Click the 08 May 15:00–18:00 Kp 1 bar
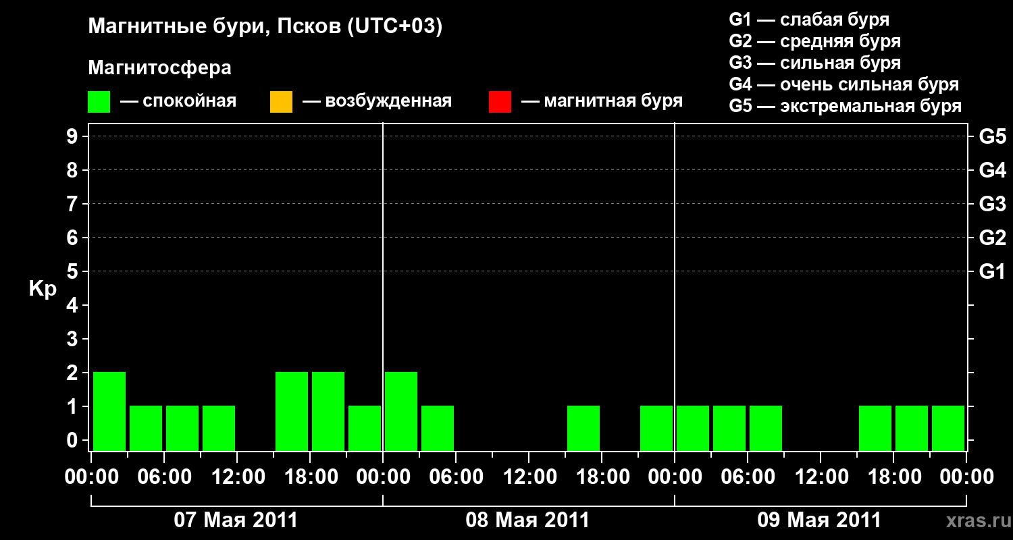 click(x=583, y=428)
